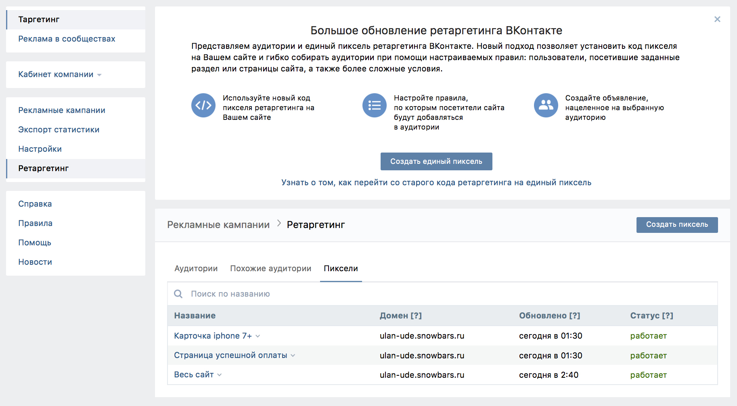
Task: Select the Пиксели tab
Action: 341,268
